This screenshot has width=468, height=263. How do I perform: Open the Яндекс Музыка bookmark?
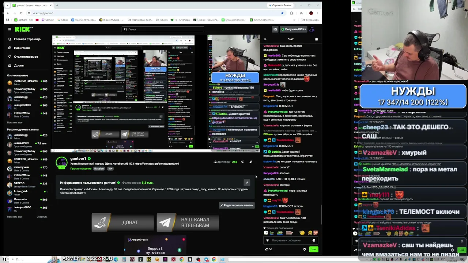click(111, 20)
